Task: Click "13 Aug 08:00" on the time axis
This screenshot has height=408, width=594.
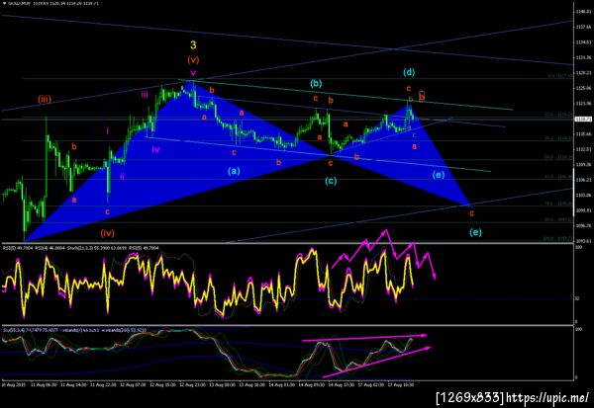Action: point(222,384)
